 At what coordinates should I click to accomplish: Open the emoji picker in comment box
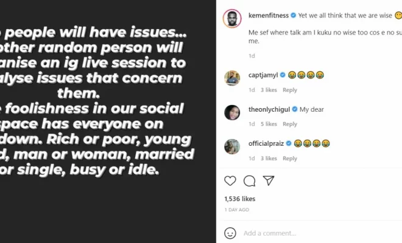point(230,233)
